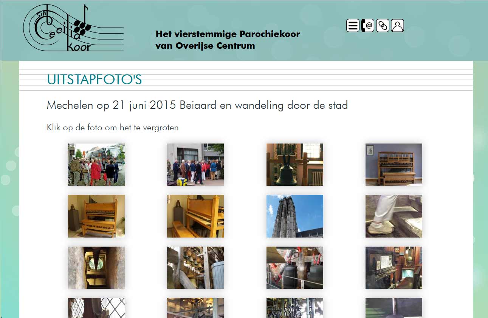
Task: Open carillon keyboard against blue wall photo
Action: (x=394, y=165)
